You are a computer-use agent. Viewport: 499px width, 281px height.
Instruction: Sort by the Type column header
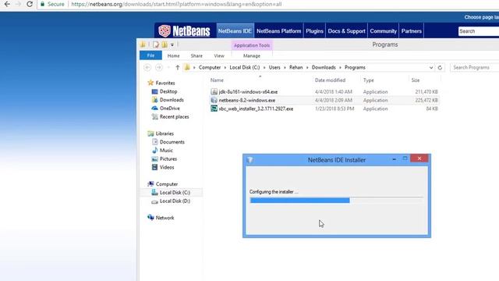(369, 80)
